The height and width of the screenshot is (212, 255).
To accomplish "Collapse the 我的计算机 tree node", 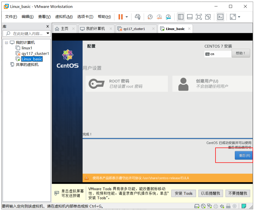I will pyautogui.click(x=6, y=43).
